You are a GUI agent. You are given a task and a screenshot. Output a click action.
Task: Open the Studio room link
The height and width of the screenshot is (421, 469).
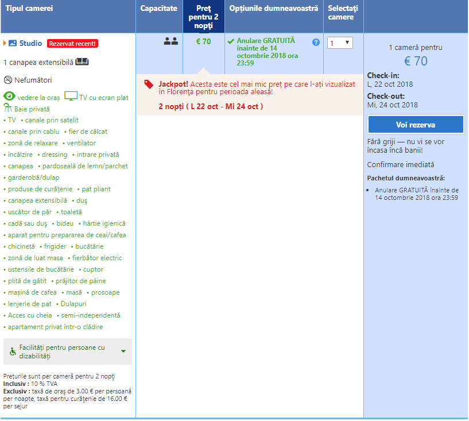click(30, 43)
